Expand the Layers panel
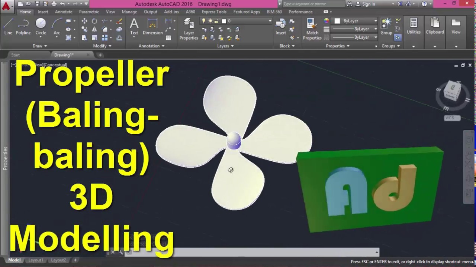 pyautogui.click(x=226, y=46)
